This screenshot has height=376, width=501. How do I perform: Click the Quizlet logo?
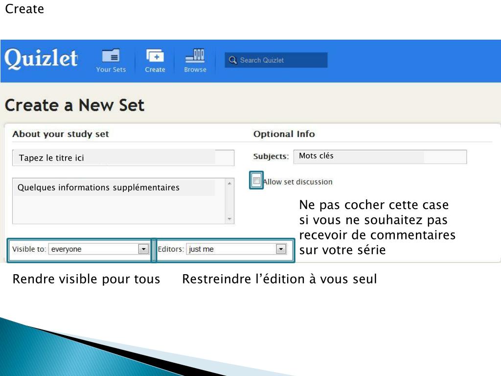click(x=41, y=59)
